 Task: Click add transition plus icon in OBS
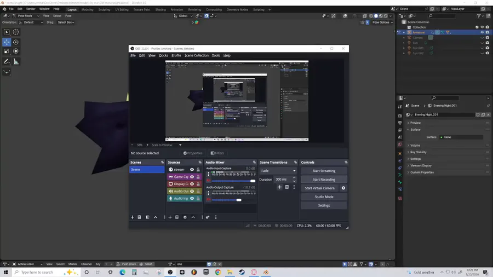tap(279, 187)
